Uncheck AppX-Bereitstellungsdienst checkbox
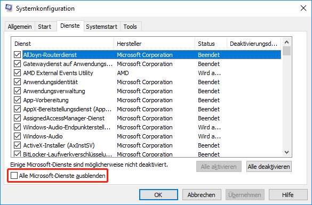Image resolution: width=312 pixels, height=205 pixels. (x=17, y=109)
